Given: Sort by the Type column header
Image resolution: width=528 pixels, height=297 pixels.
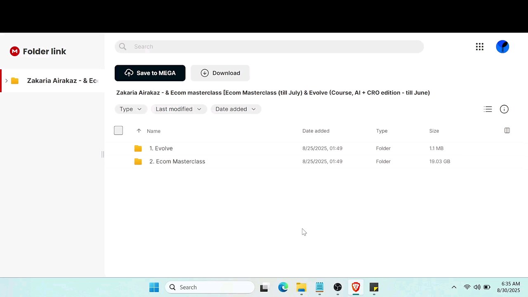Looking at the screenshot, I should [382, 131].
